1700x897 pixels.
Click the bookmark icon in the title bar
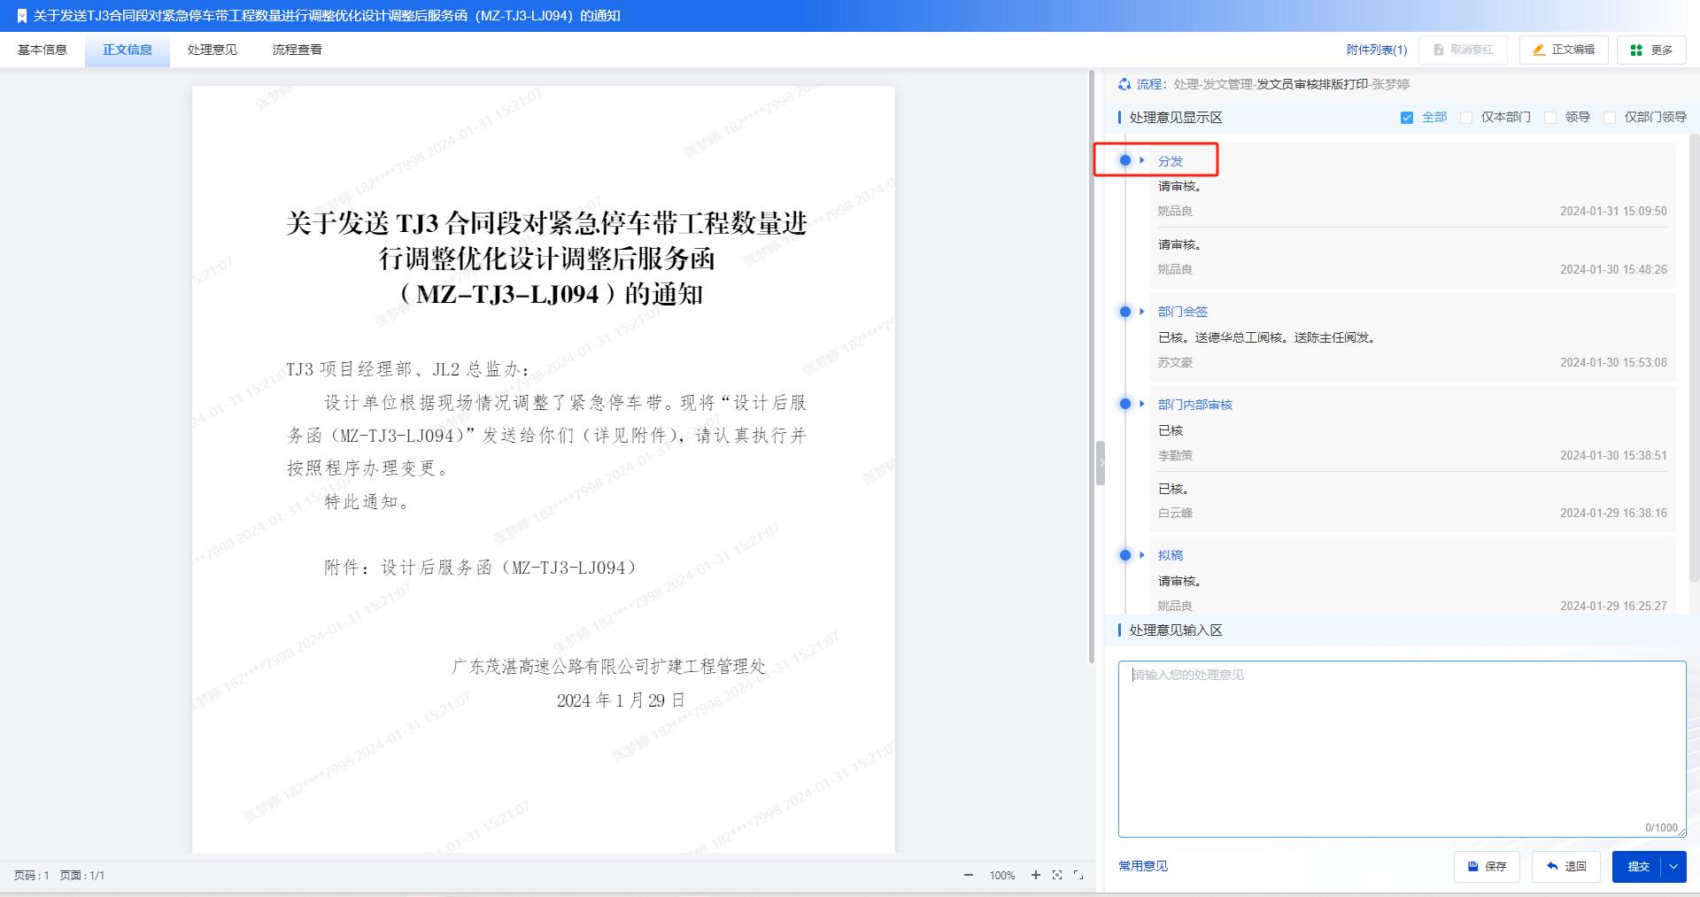point(22,16)
